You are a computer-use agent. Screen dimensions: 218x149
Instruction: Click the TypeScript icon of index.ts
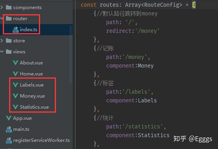pyautogui.click(x=15, y=30)
